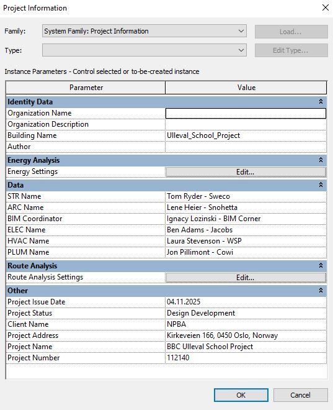Confirm with the OK button
The width and height of the screenshot is (333, 410).
(241, 395)
